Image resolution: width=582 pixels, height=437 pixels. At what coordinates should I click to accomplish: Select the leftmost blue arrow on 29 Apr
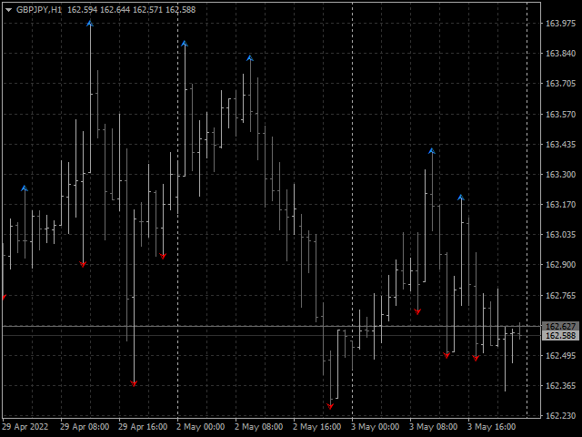(x=25, y=188)
